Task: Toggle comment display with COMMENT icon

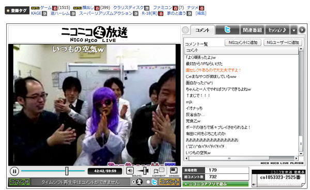Action: (x=159, y=170)
